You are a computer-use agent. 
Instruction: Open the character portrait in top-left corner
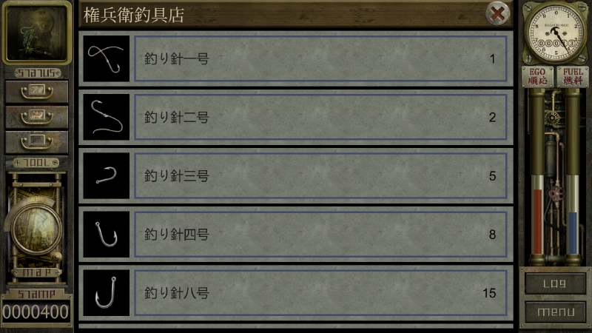coord(36,33)
